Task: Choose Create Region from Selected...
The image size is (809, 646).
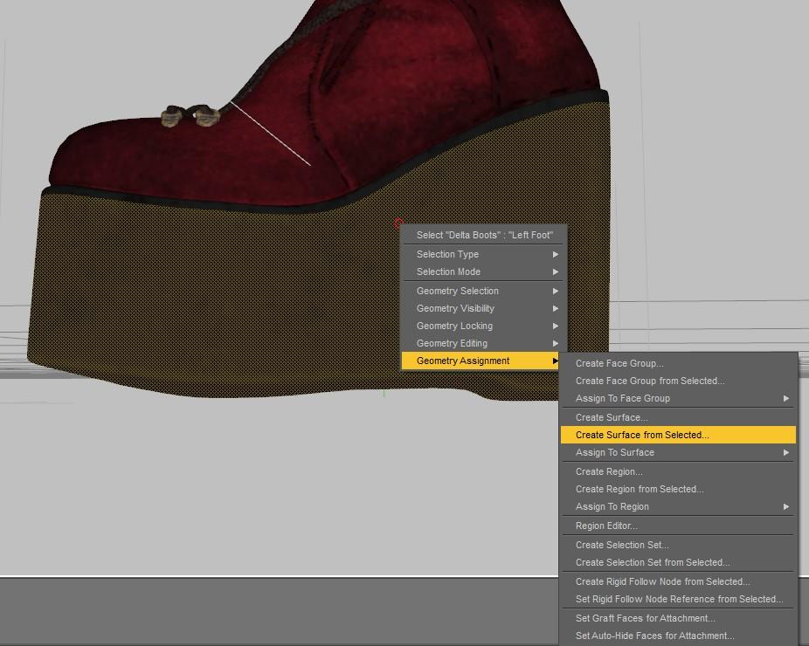Action: click(640, 489)
